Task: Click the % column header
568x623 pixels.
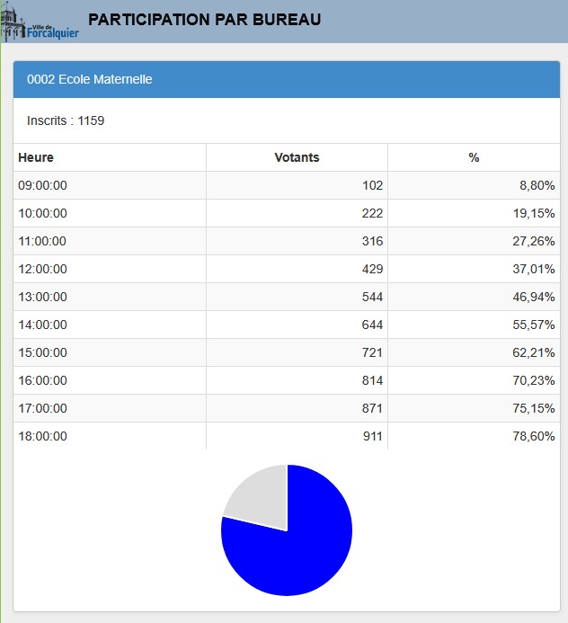Action: point(474,157)
